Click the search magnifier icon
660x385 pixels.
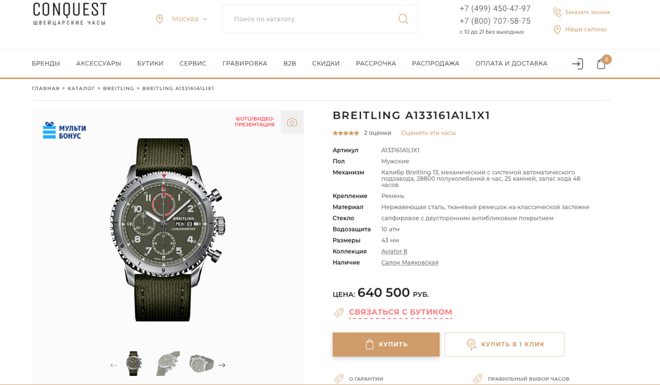point(403,19)
